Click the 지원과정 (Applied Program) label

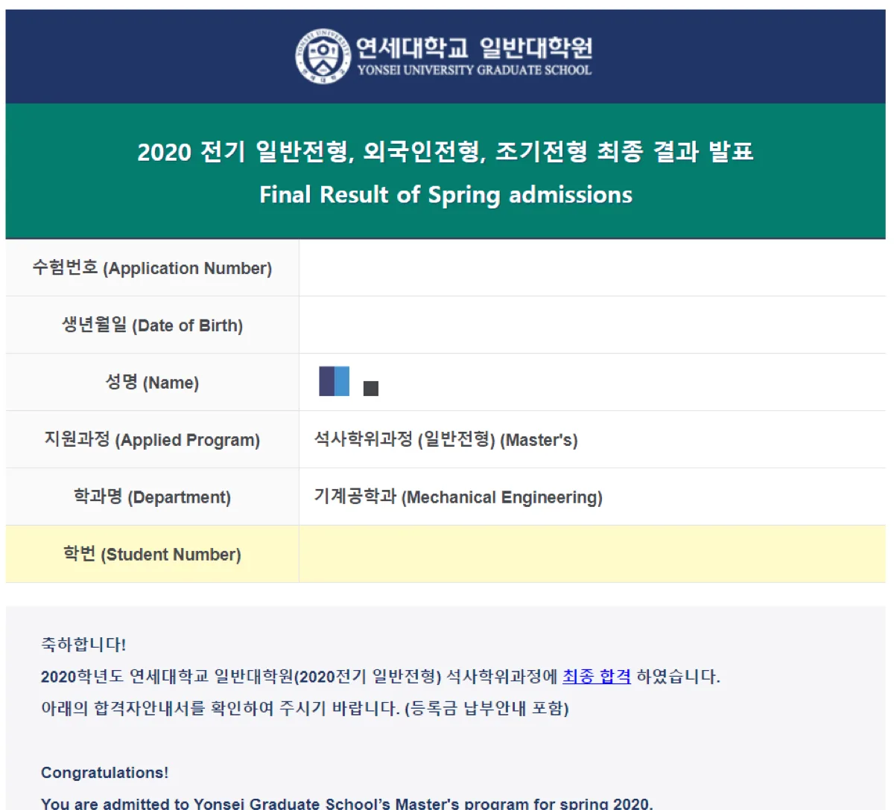coord(152,440)
